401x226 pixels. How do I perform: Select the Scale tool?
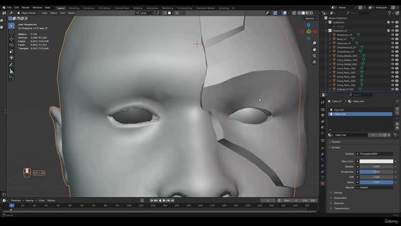point(11,51)
